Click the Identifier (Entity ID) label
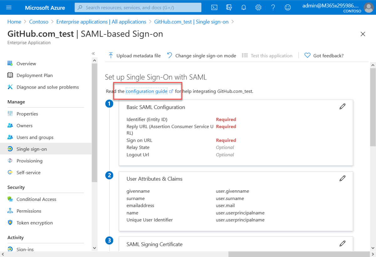376x257 pixels. [147, 119]
